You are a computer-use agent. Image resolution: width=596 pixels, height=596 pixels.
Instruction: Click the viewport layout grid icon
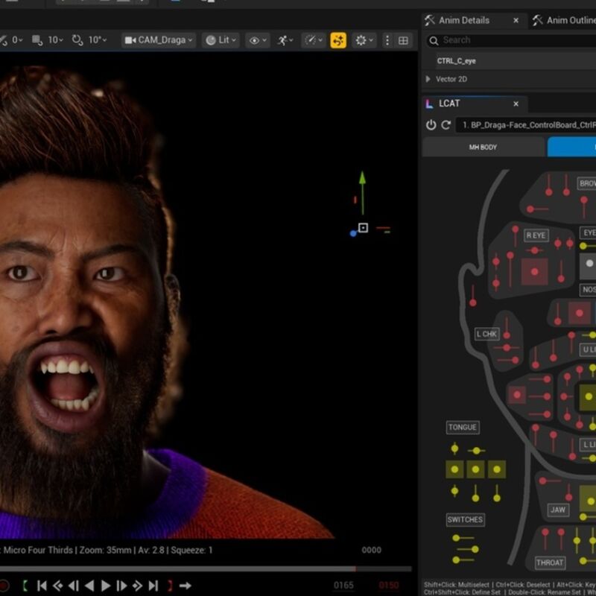coord(403,40)
